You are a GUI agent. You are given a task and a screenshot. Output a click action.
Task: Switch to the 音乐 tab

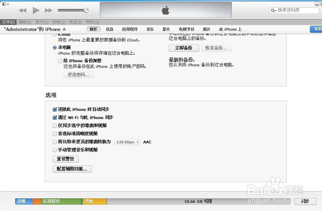coord(150,29)
